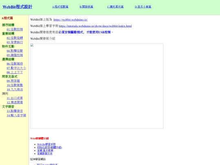Click the red A程式篇 sidebar heading

tap(7, 18)
